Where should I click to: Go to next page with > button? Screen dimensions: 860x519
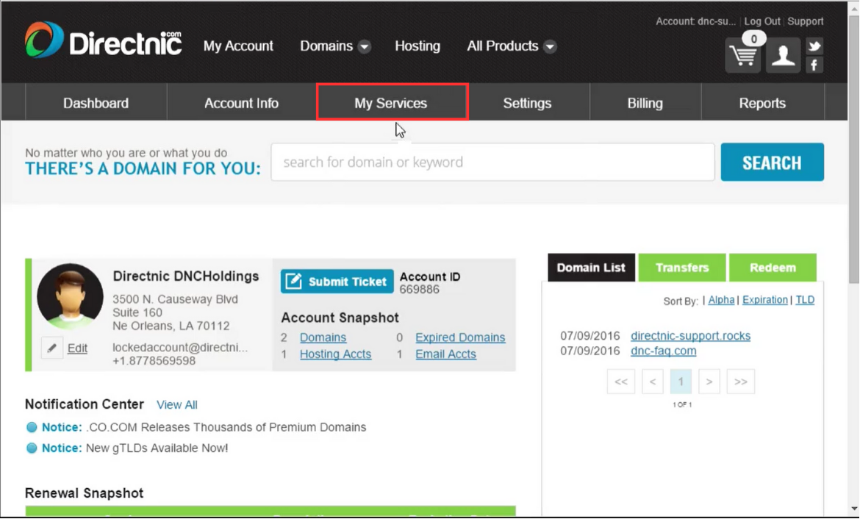[709, 382]
